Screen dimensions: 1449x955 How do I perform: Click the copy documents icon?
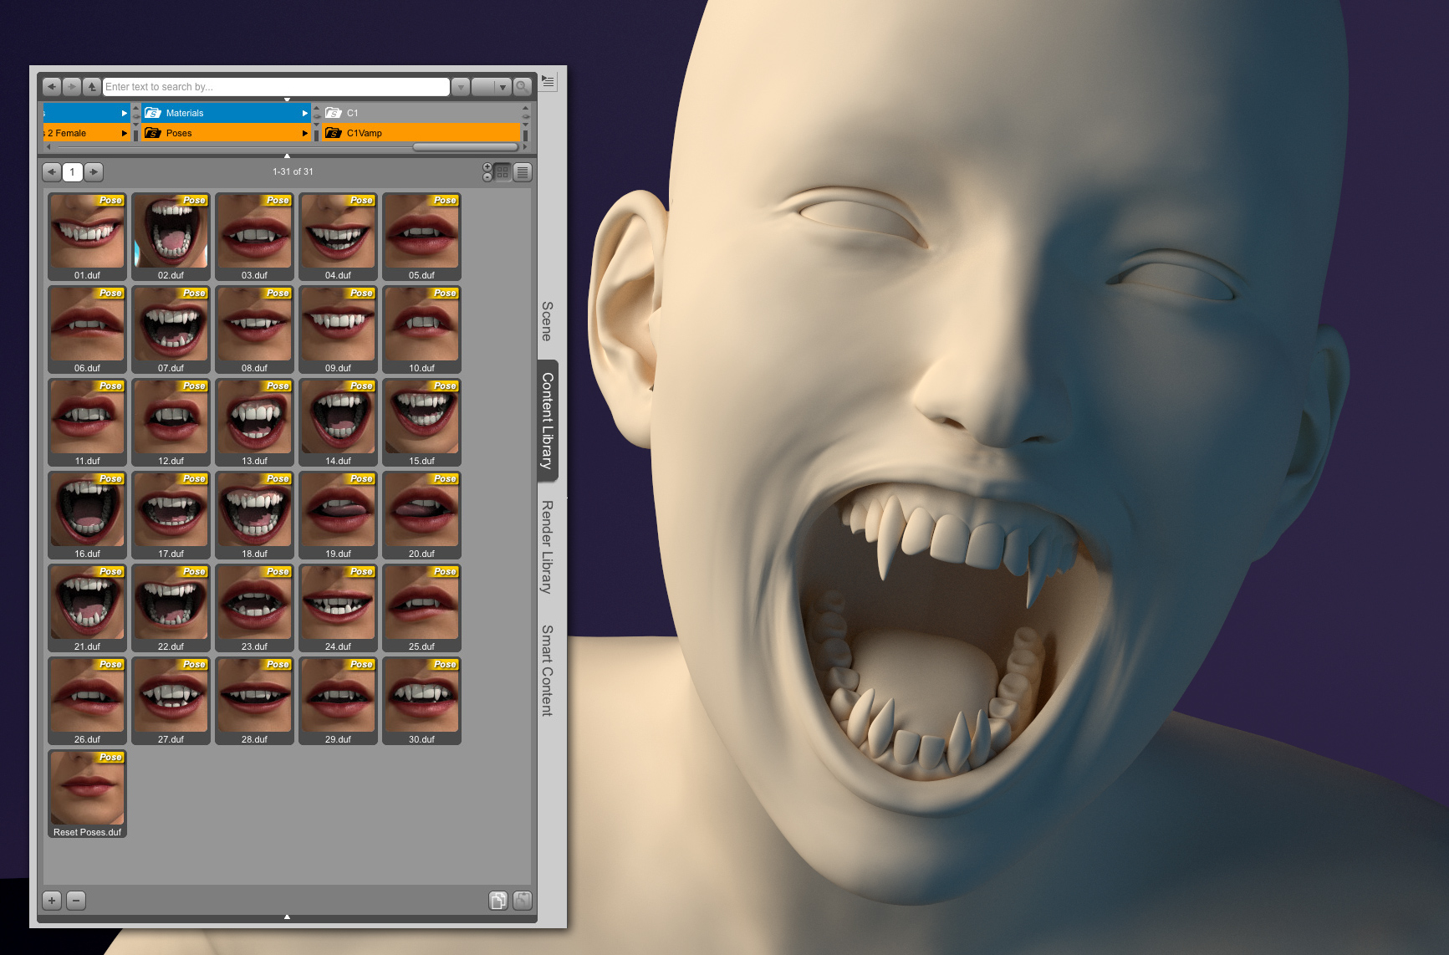[x=497, y=901]
